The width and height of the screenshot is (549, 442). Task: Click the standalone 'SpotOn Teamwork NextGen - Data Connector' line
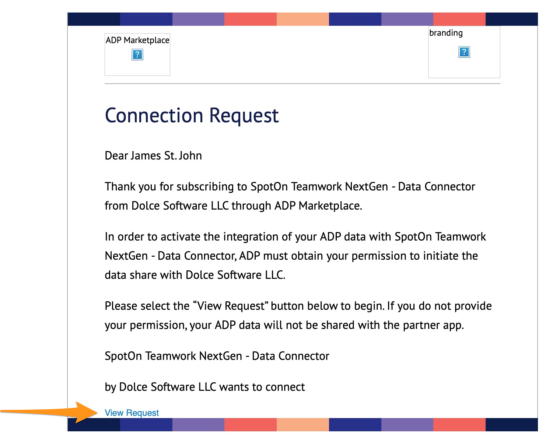(x=217, y=356)
